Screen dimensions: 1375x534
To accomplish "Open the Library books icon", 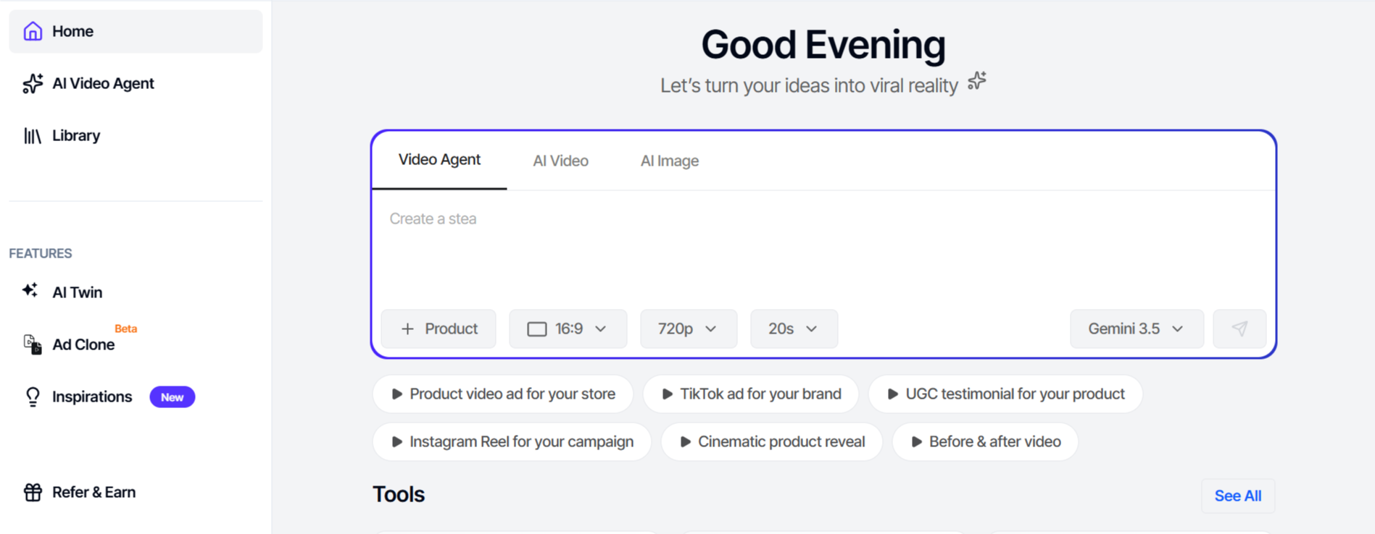I will tap(33, 135).
